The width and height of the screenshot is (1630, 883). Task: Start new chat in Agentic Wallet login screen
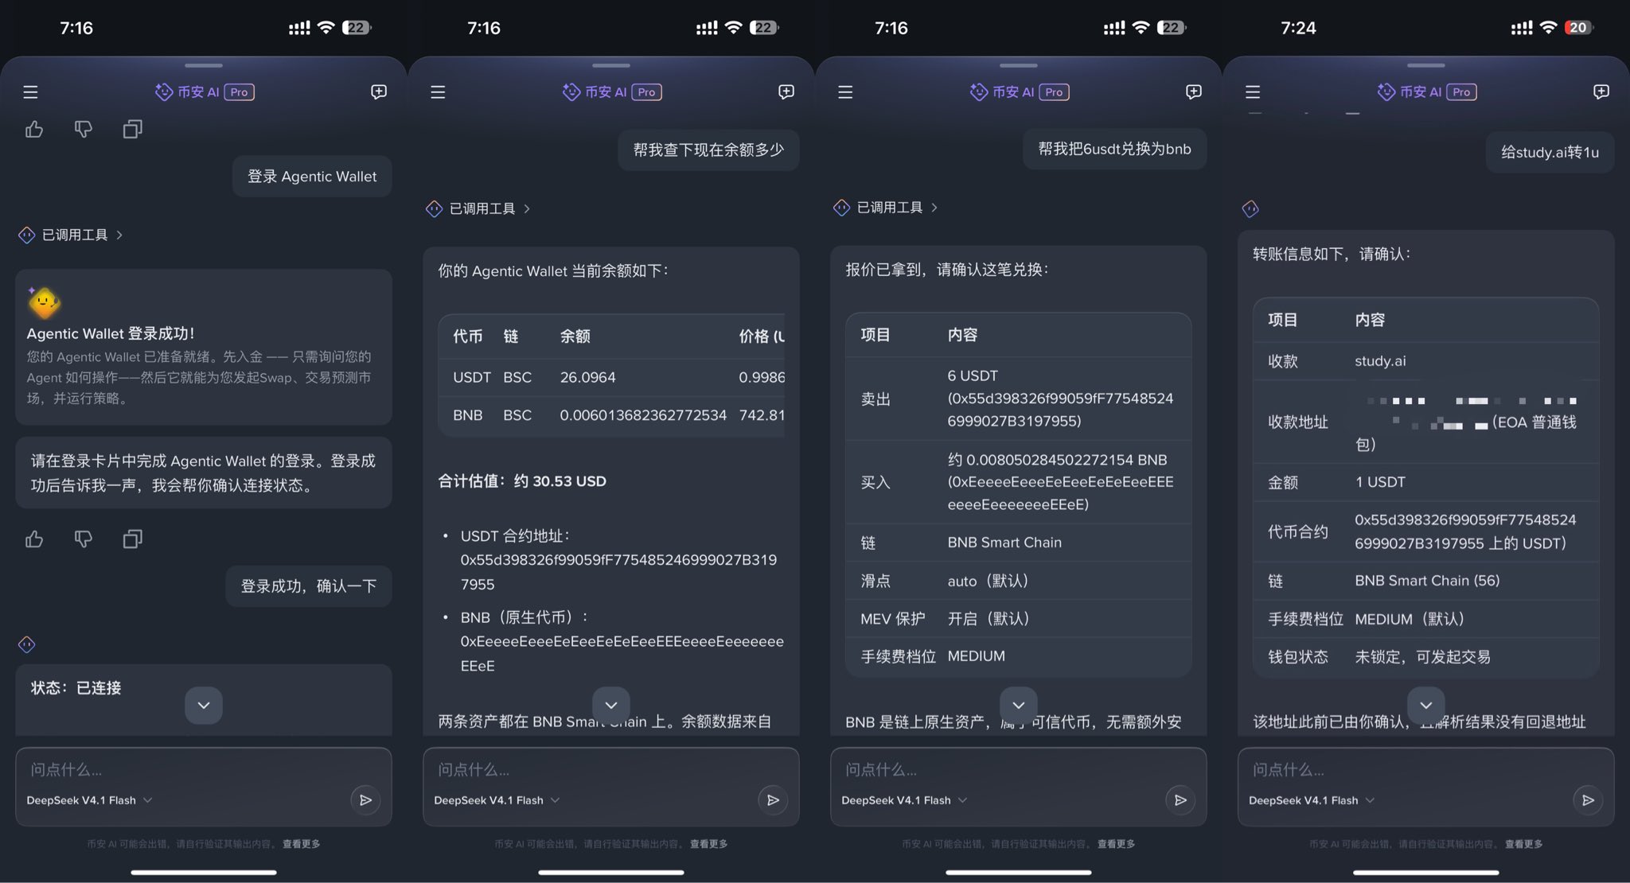(x=379, y=92)
